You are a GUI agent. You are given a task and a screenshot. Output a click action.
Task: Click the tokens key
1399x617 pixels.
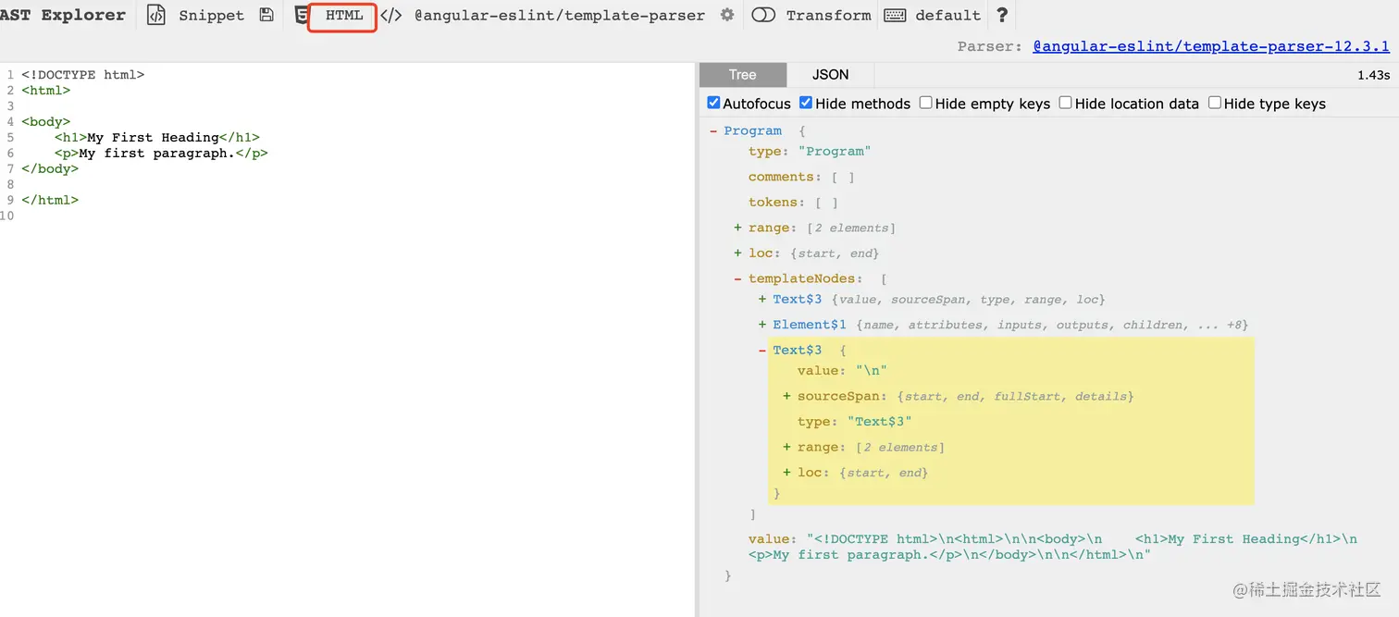tap(773, 202)
